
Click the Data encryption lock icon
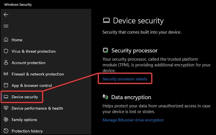(105, 97)
